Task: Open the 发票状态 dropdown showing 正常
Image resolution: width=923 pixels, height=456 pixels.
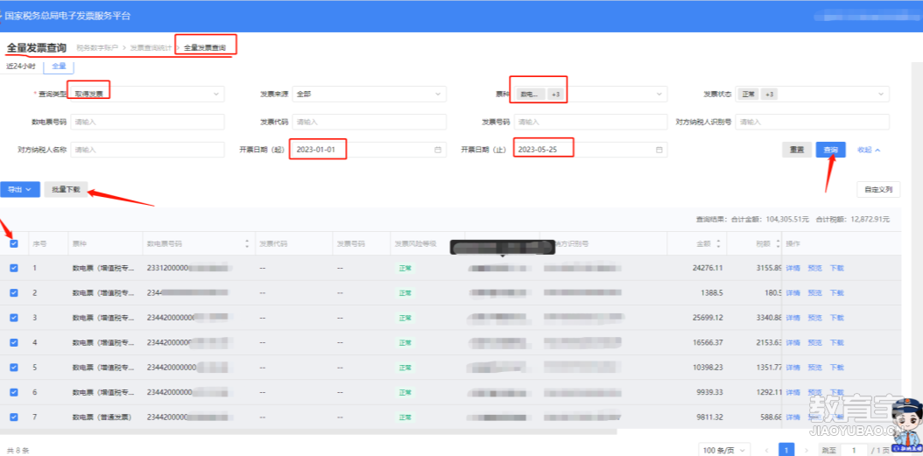Action: pyautogui.click(x=813, y=95)
